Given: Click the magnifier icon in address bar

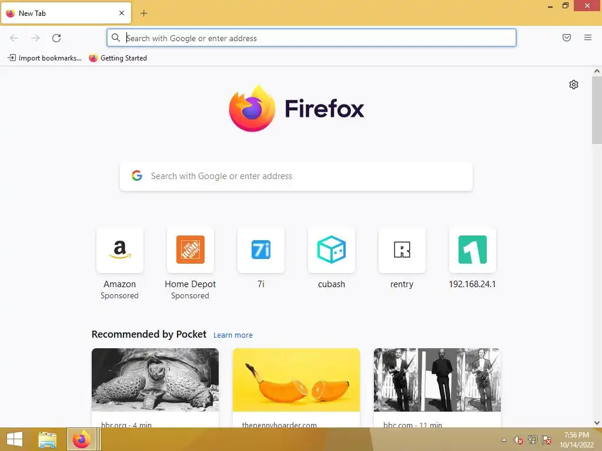Looking at the screenshot, I should (x=116, y=38).
